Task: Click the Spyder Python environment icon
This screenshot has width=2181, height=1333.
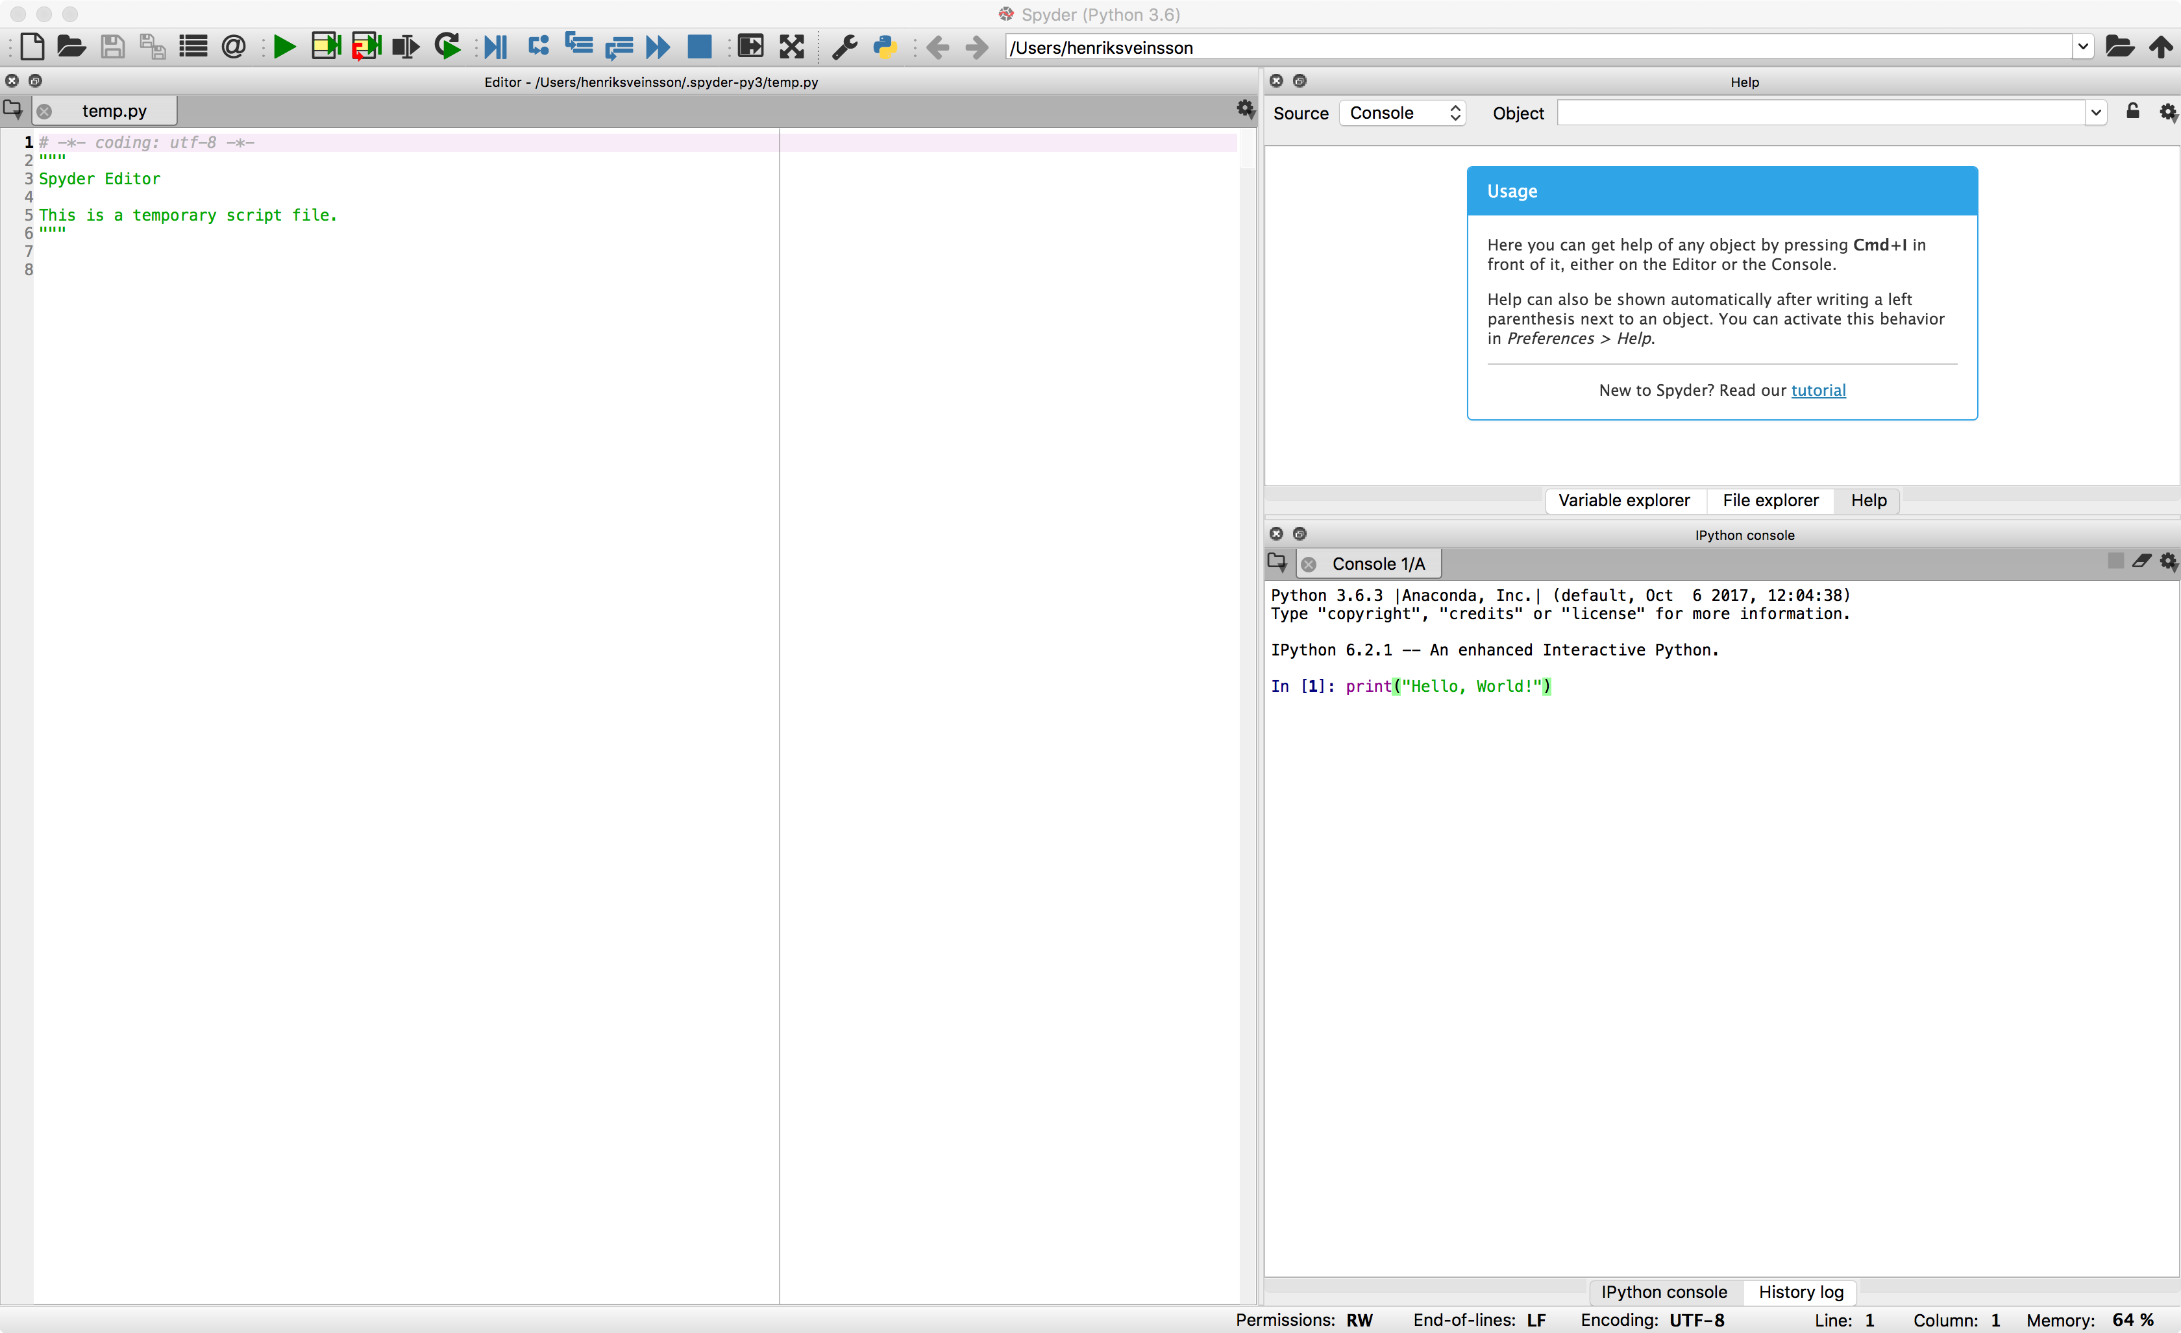Action: [885, 47]
